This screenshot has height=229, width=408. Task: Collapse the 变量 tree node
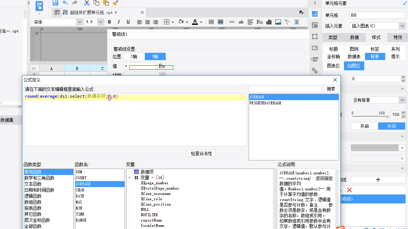pos(129,178)
